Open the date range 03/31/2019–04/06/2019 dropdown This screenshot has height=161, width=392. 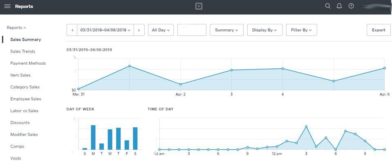105,30
